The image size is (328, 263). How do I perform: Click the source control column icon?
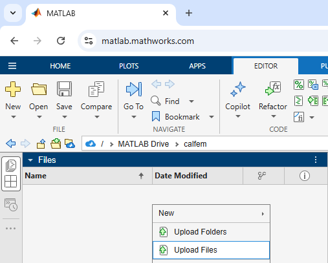[x=262, y=176]
